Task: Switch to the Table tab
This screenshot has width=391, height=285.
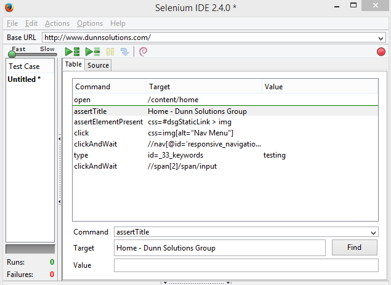Action: (x=73, y=65)
